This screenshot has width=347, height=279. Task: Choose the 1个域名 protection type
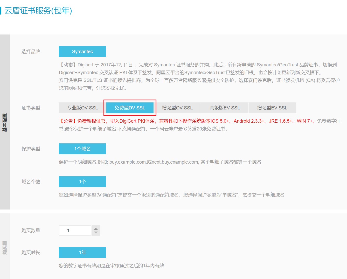tap(82, 149)
